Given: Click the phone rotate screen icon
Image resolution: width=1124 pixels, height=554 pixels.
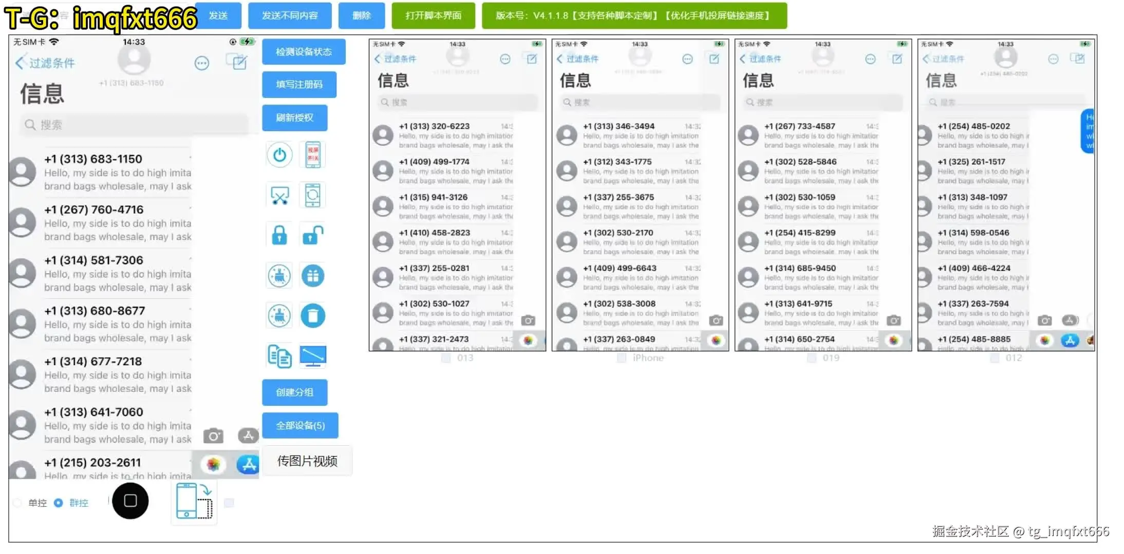Looking at the screenshot, I should 194,502.
